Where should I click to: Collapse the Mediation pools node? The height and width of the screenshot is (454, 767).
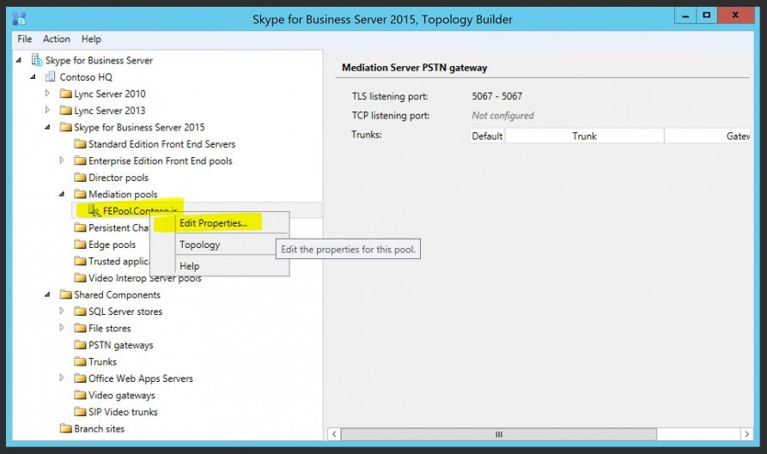(62, 194)
